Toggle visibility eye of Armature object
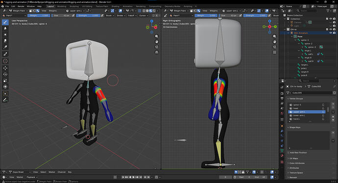The height and width of the screenshot is (183, 338). coord(331,33)
